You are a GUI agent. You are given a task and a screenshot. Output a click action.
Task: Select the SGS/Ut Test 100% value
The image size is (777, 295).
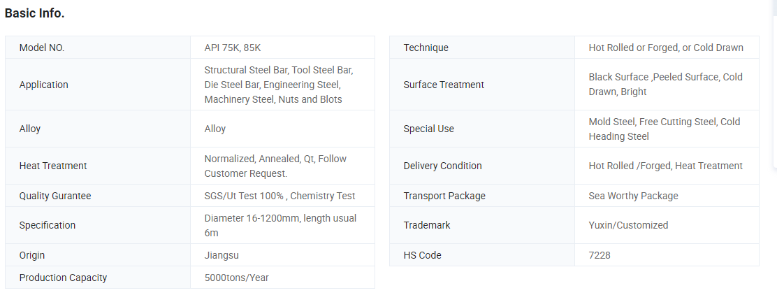pyautogui.click(x=279, y=196)
